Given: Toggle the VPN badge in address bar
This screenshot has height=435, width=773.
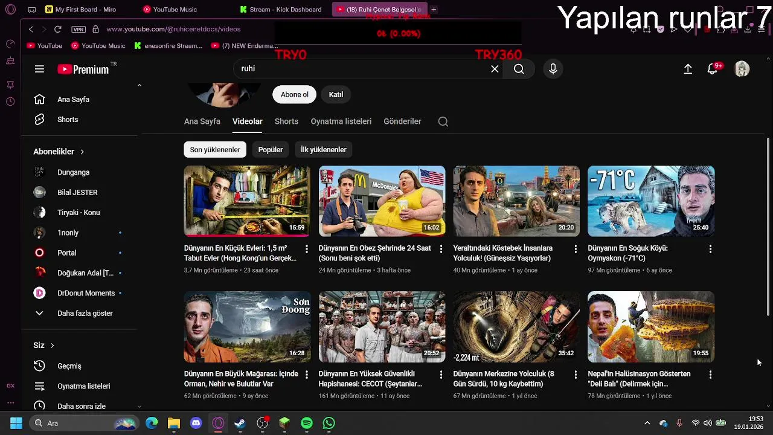Looking at the screenshot, I should pyautogui.click(x=79, y=29).
